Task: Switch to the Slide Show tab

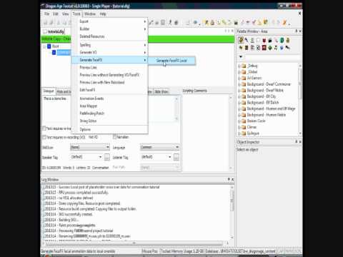Action: pos(161,91)
